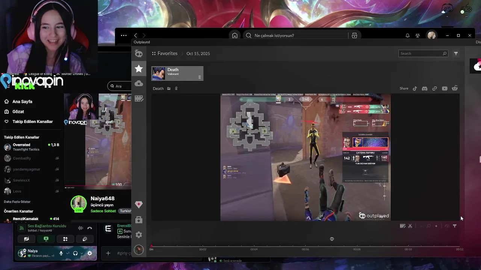Open the CombatRy channel
The image size is (481, 270).
tap(32, 158)
